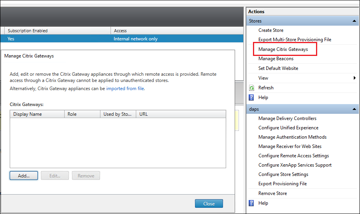Click the green Refresh icon

click(251, 88)
